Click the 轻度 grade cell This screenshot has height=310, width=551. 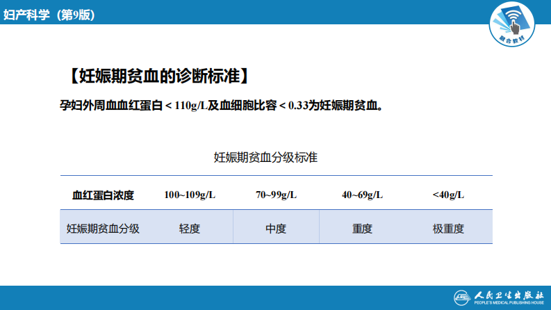190,229
